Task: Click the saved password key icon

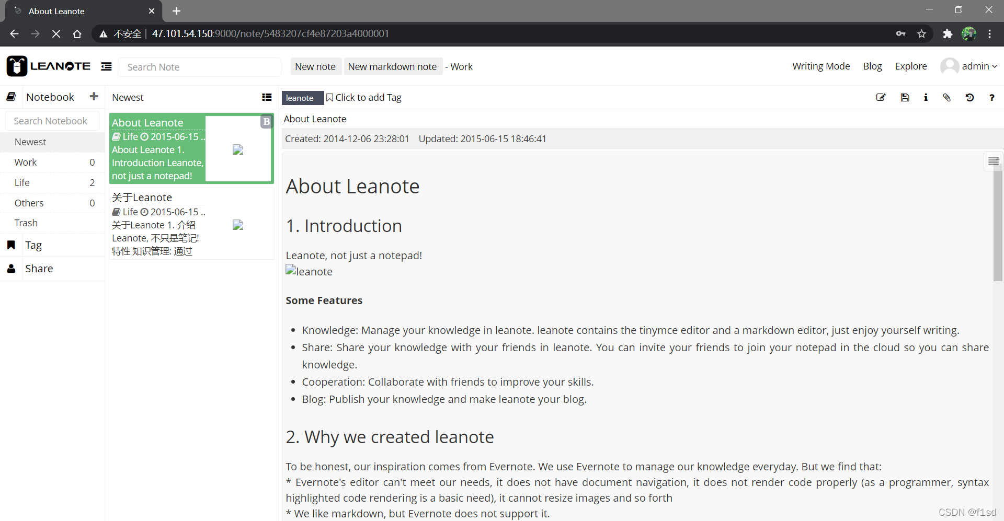Action: click(900, 34)
